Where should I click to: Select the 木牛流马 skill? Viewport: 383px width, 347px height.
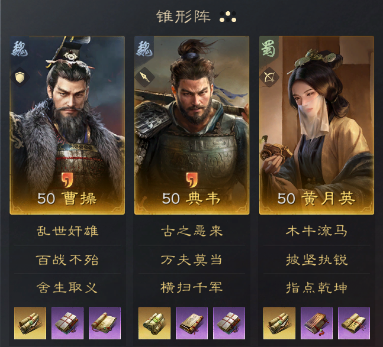pyautogui.click(x=317, y=231)
